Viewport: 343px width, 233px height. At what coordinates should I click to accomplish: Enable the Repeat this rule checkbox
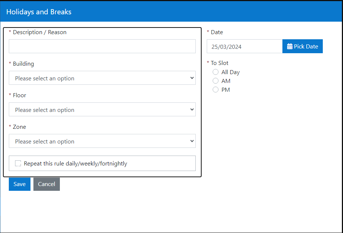(x=18, y=163)
